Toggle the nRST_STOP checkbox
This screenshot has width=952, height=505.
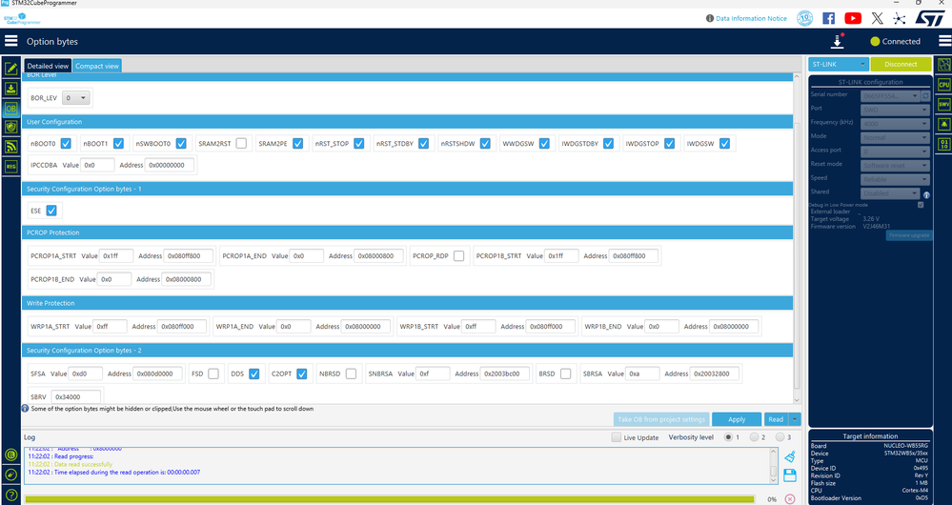tap(359, 143)
